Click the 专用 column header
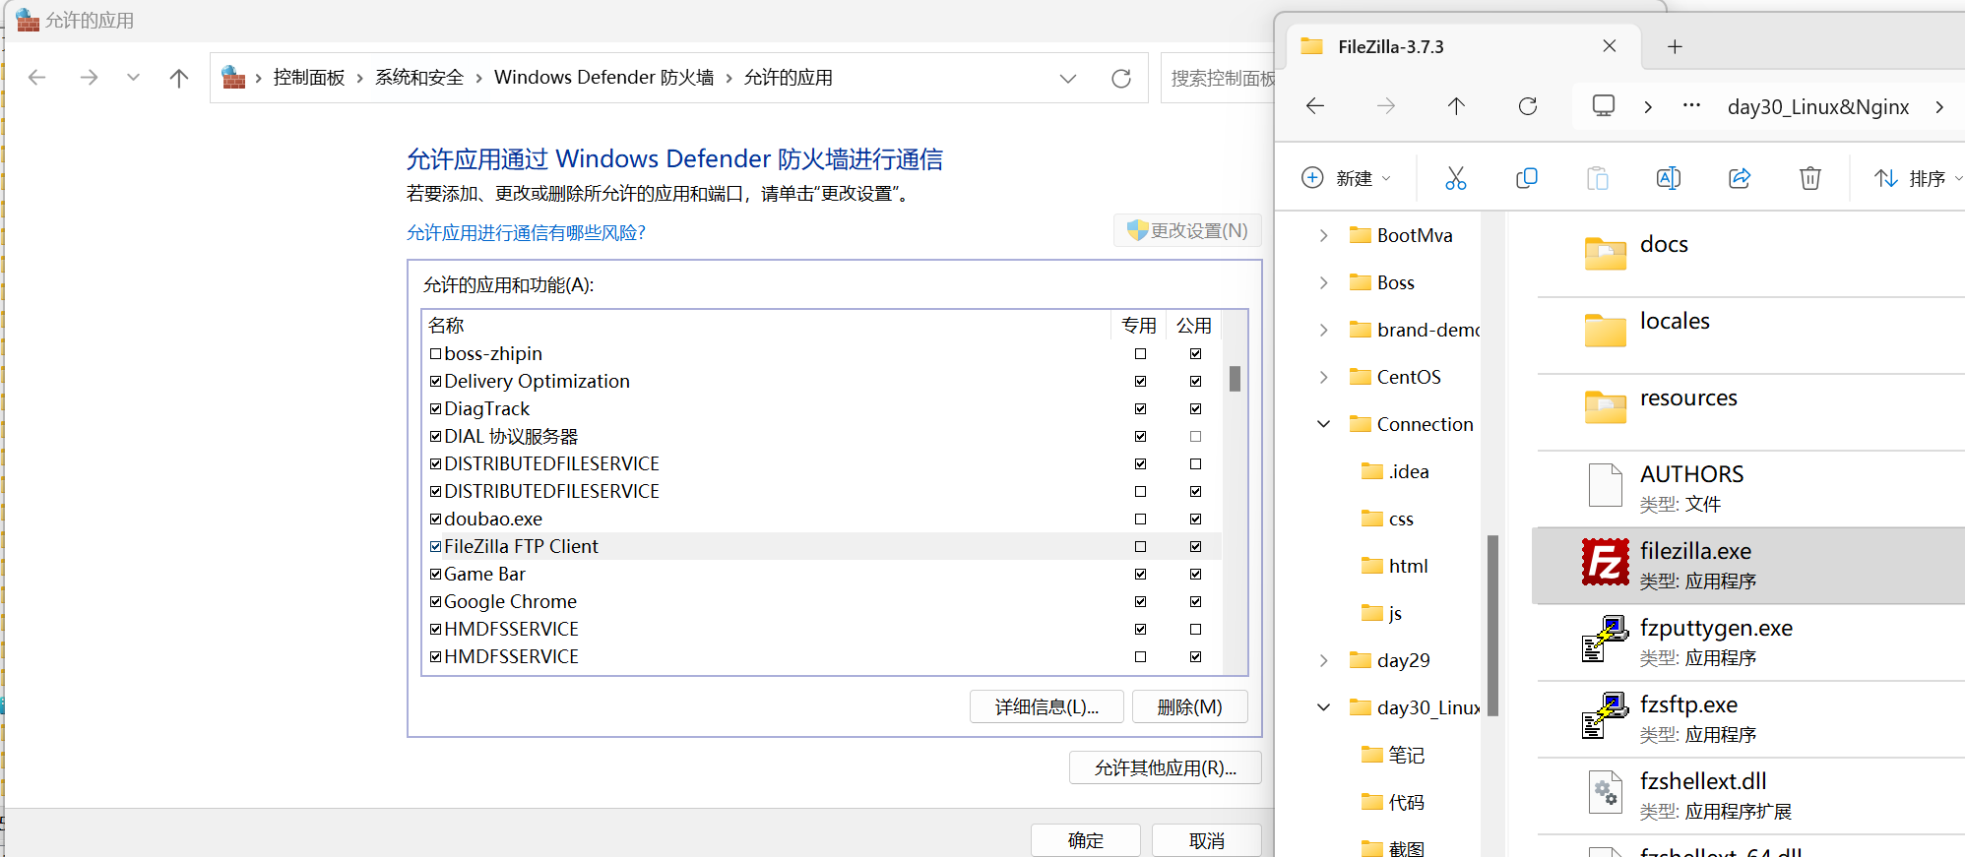Image resolution: width=1965 pixels, height=857 pixels. pyautogui.click(x=1139, y=326)
